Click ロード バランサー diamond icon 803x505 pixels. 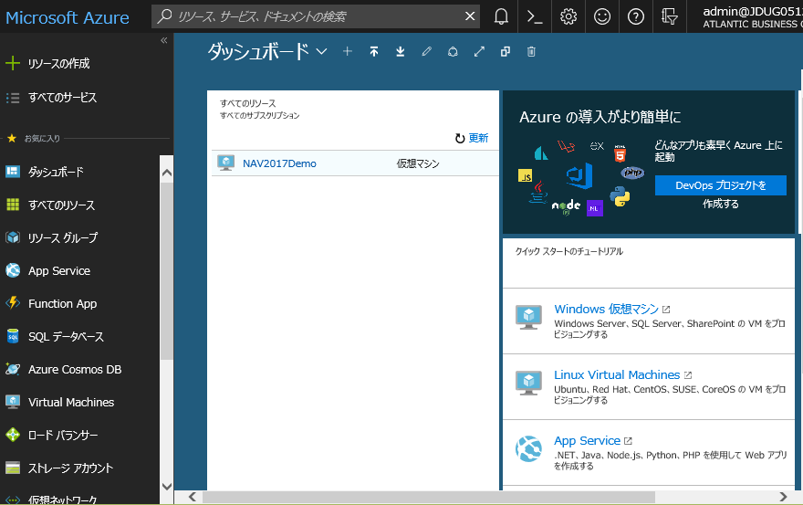(x=13, y=435)
